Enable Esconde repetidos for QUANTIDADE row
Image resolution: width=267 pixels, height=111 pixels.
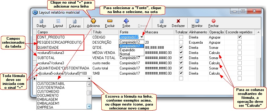[240, 48]
